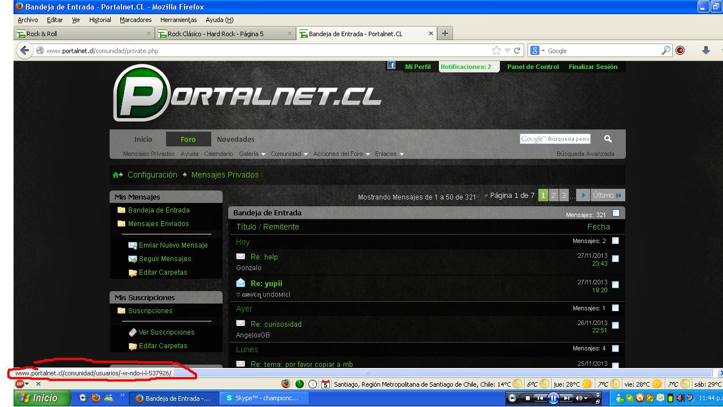This screenshot has height=407, width=723.
Task: Open the Herramientas menu
Action: [178, 20]
